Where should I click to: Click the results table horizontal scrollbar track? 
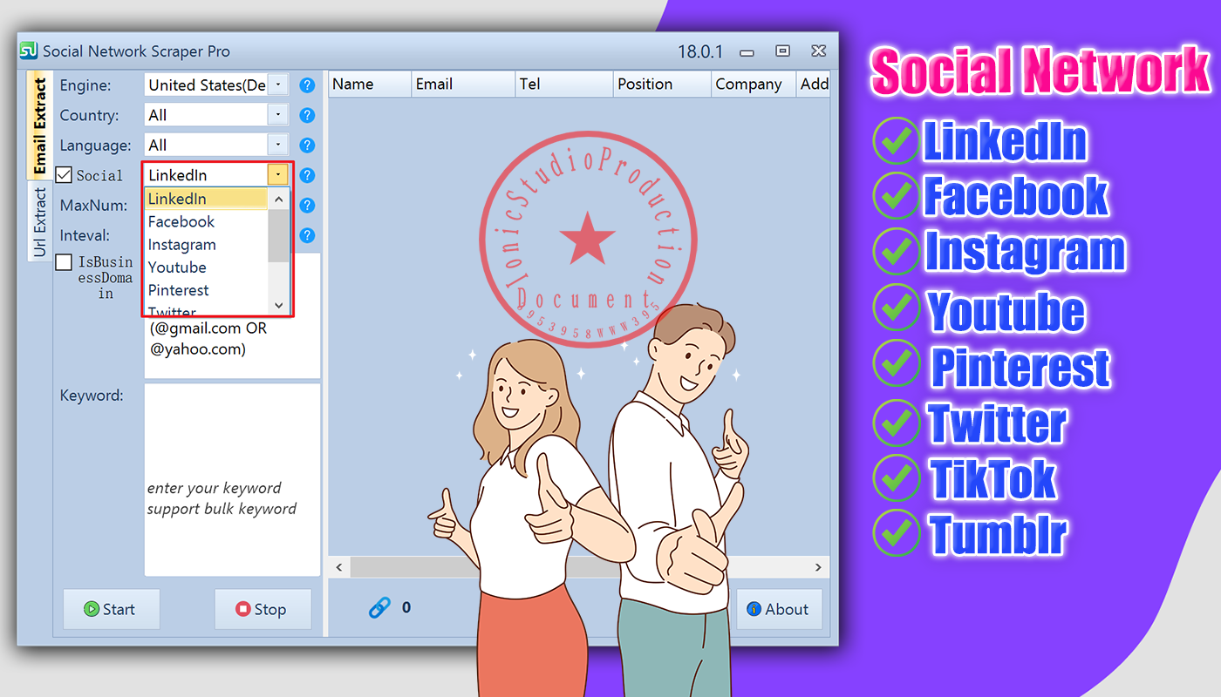578,567
